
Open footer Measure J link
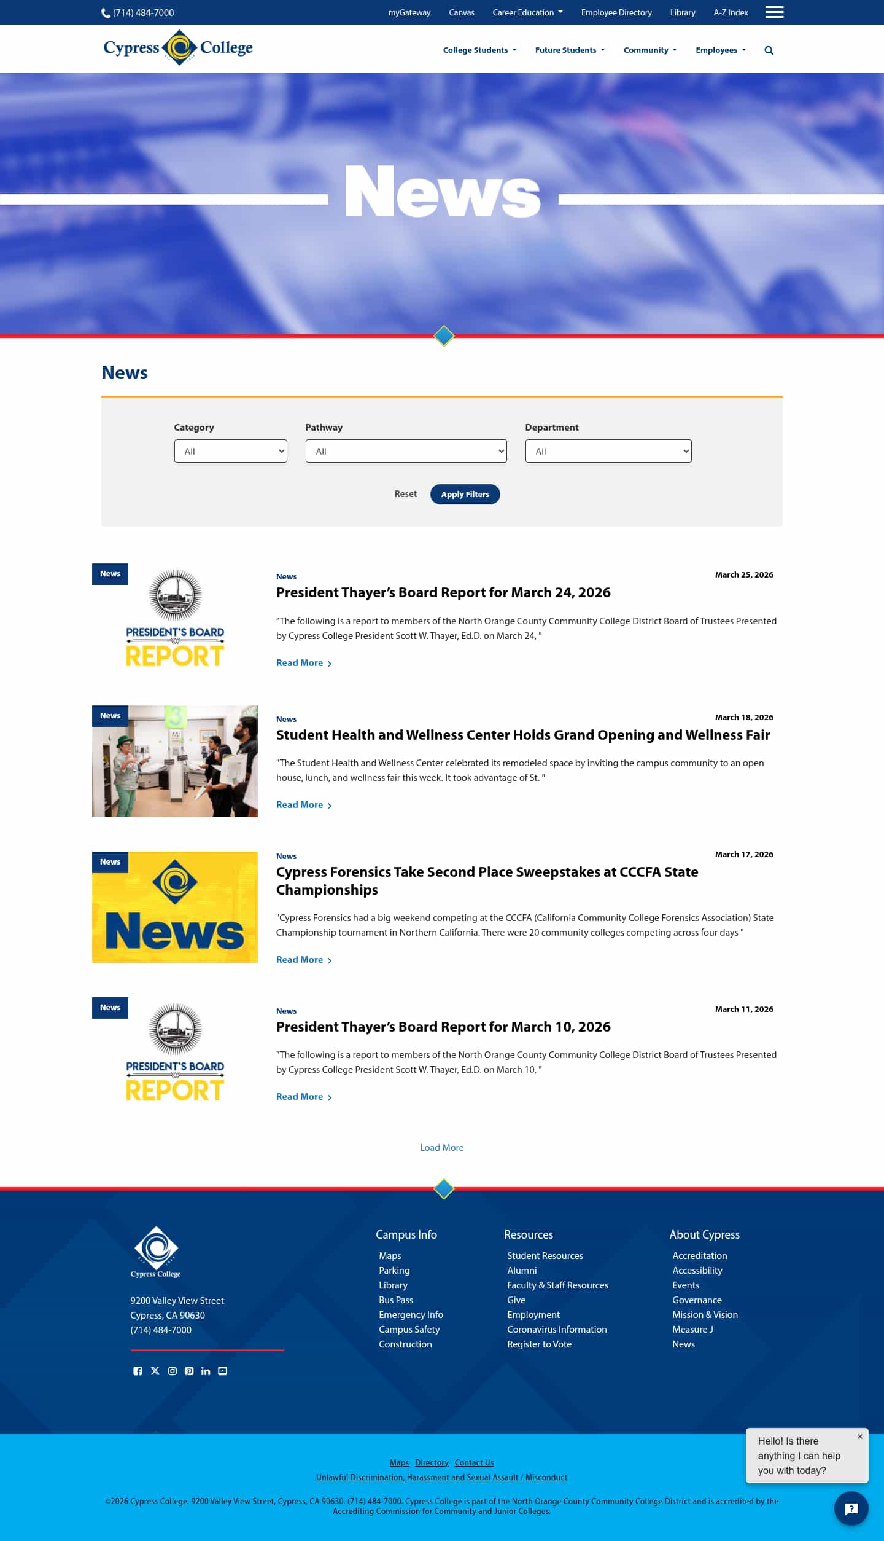[692, 1330]
